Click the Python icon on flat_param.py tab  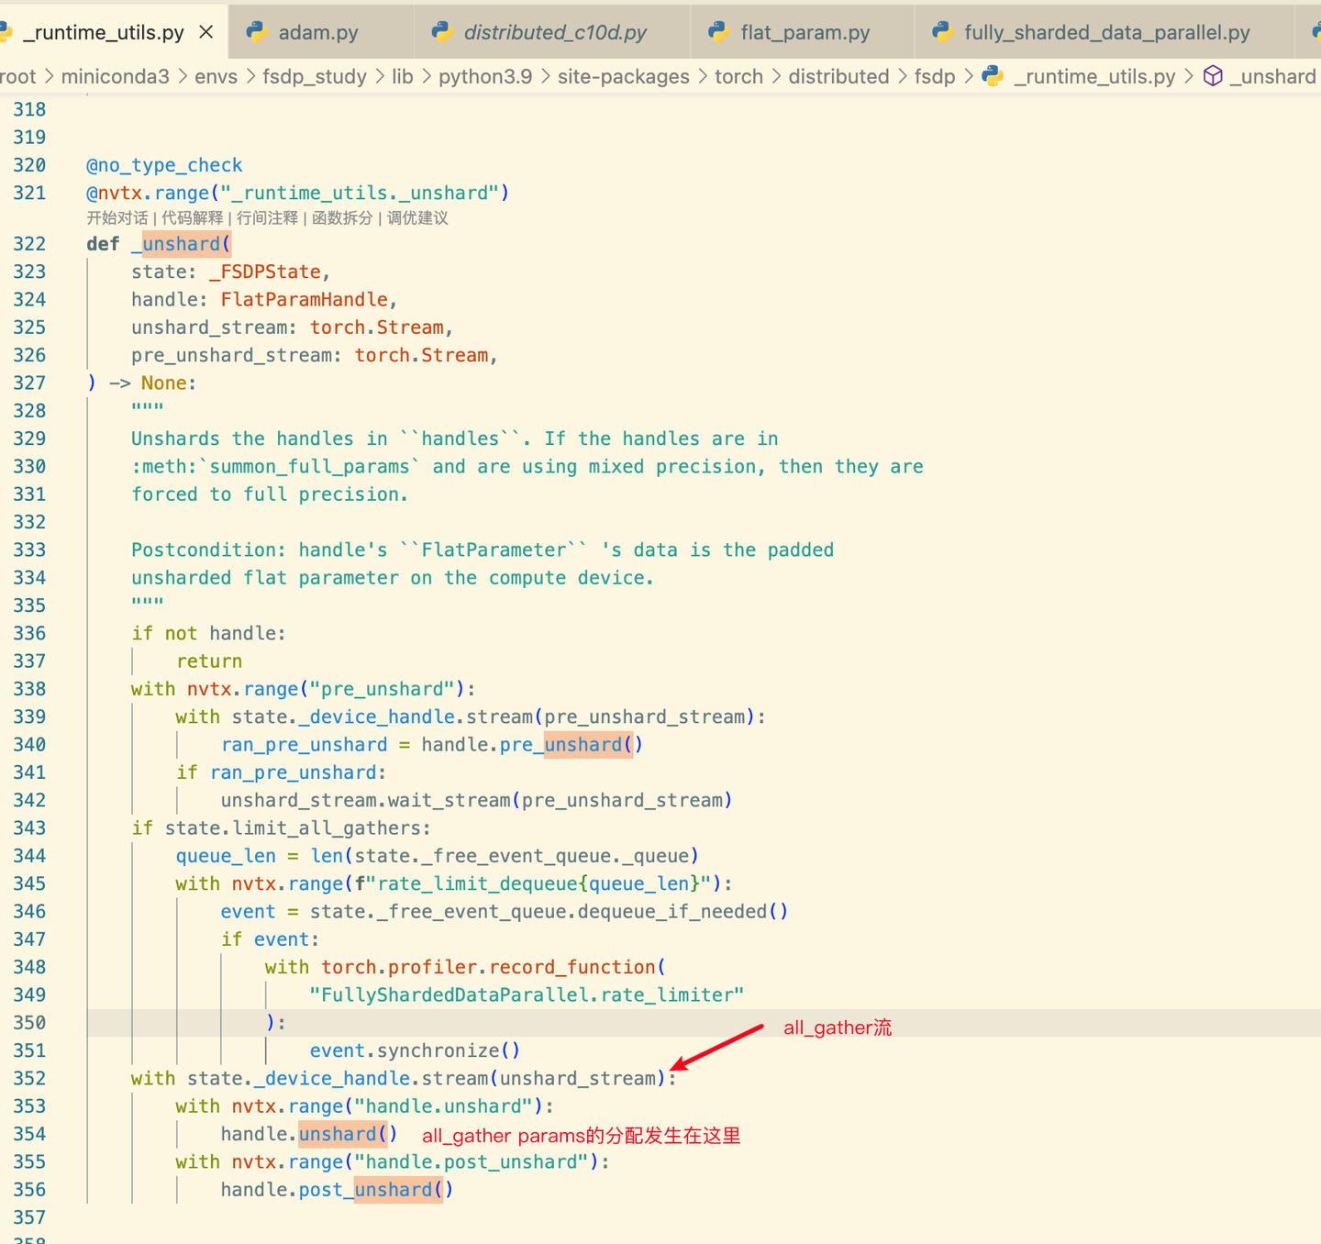click(719, 32)
